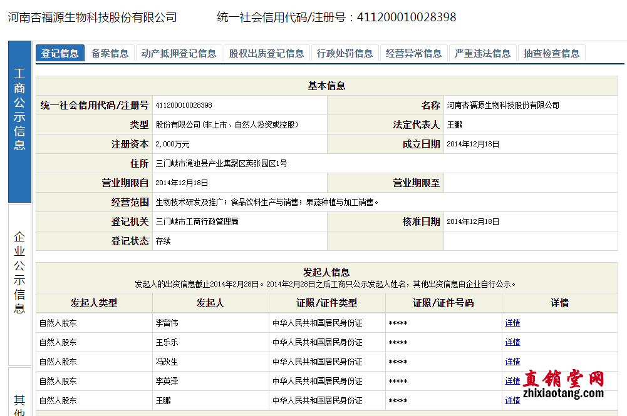Viewport: 627px width, 416px height.
Task: Open the 详情 link for 李英泽
Action: [x=512, y=381]
